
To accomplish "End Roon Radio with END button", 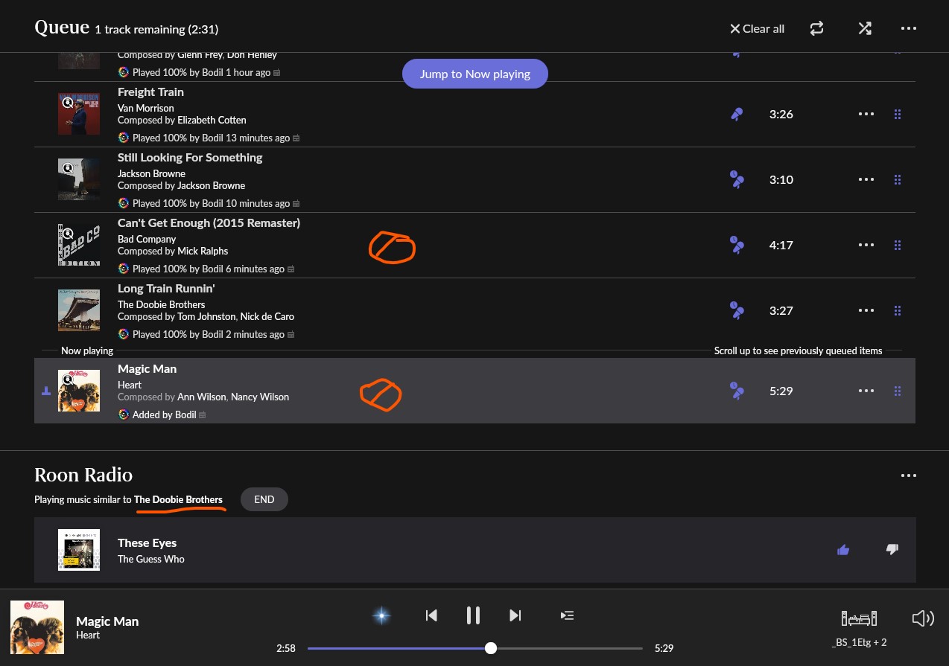I will click(x=264, y=499).
